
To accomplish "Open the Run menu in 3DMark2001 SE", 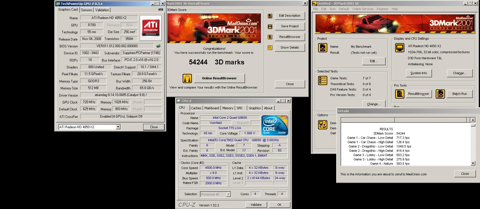I will 333,9.
